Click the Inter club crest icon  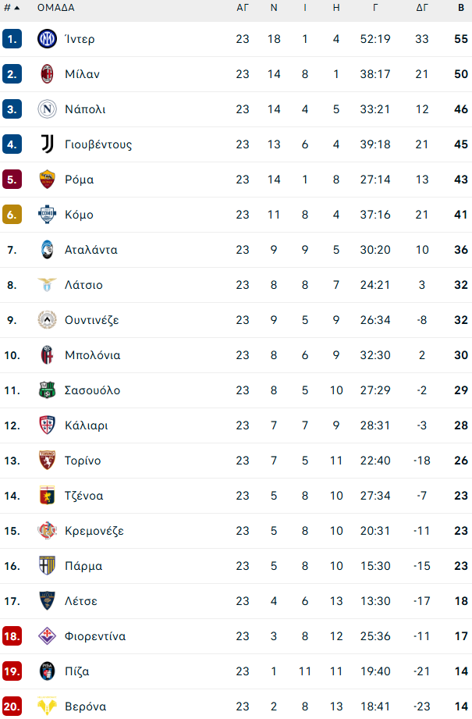(x=48, y=39)
